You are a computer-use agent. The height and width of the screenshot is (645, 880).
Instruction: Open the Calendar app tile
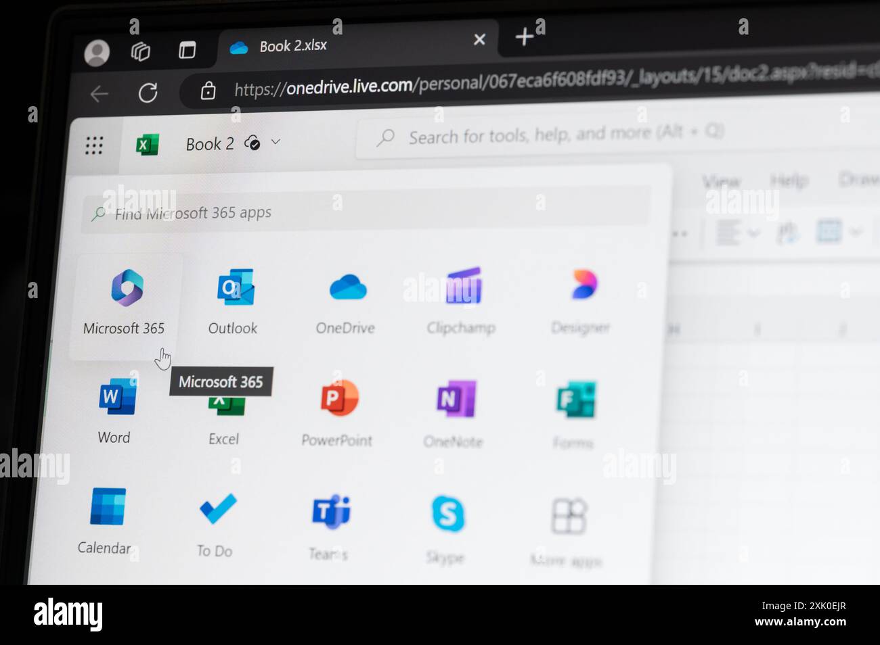click(106, 522)
